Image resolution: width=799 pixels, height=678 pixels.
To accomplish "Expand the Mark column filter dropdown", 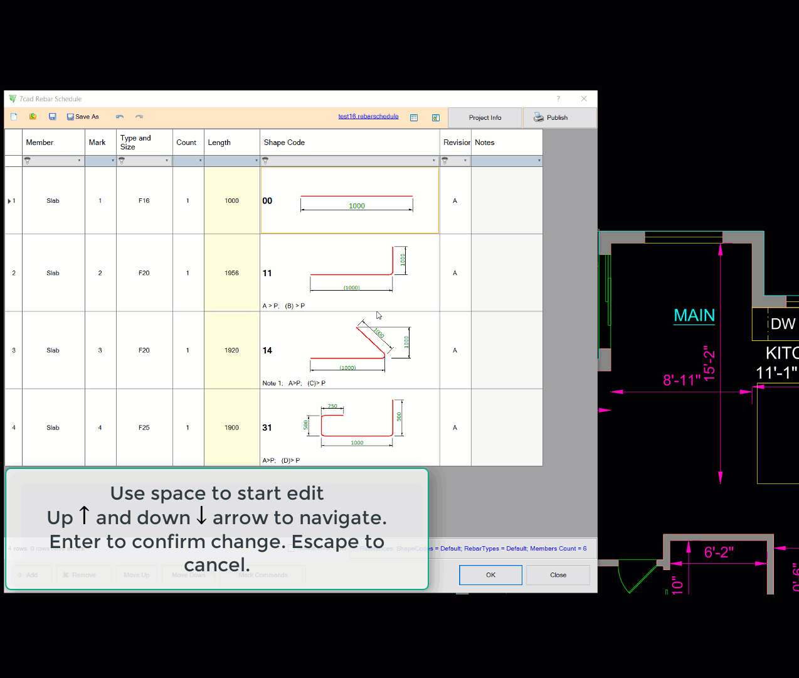I will [x=113, y=161].
